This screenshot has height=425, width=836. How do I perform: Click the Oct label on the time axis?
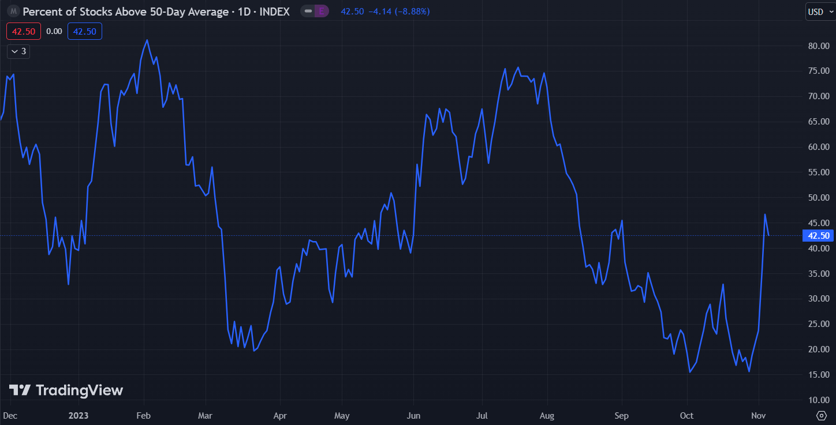point(686,415)
